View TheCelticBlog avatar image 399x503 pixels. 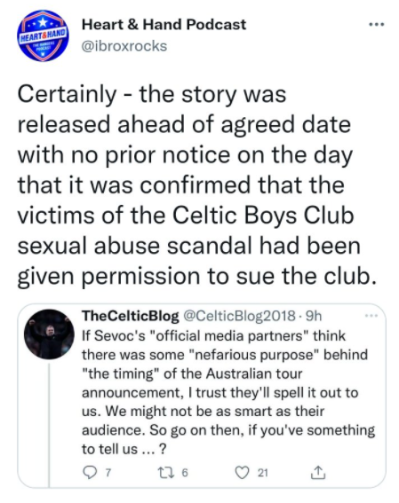(49, 334)
